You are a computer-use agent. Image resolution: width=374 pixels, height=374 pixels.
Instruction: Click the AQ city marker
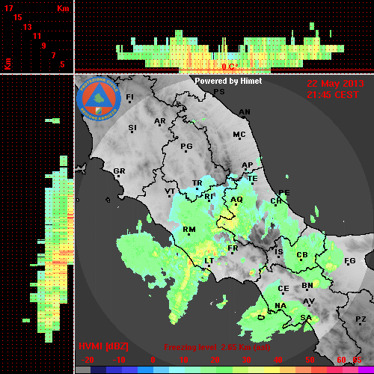[x=236, y=205]
